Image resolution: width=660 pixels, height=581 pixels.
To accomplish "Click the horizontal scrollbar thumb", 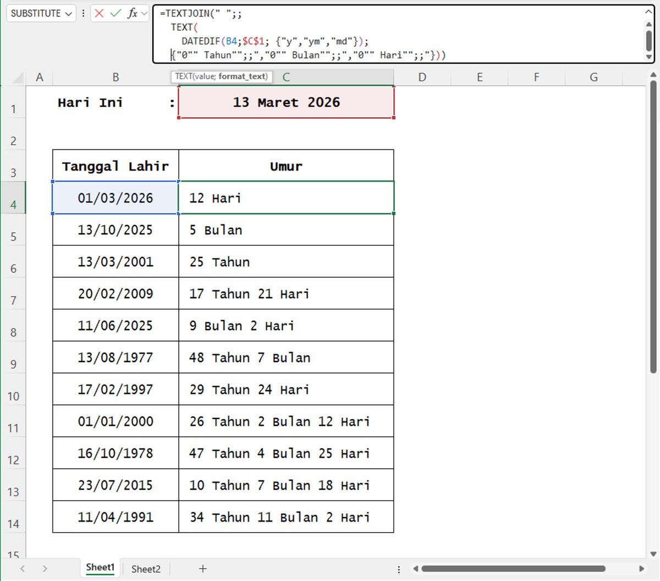I will click(x=513, y=568).
